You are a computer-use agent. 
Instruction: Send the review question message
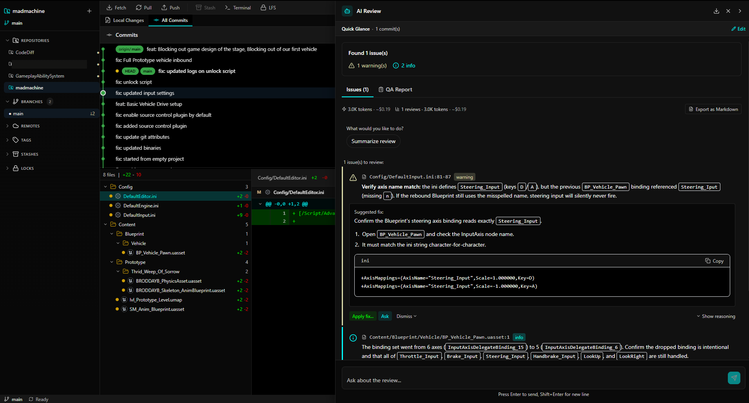pyautogui.click(x=734, y=378)
